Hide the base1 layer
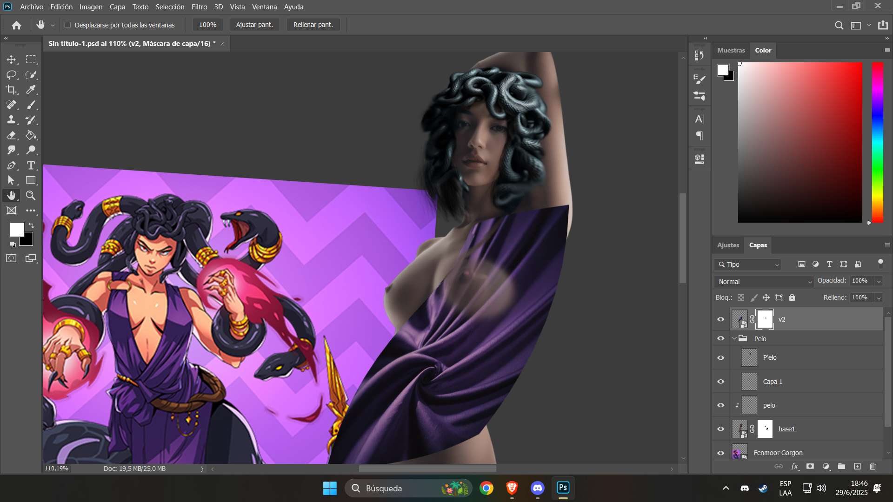 [721, 429]
